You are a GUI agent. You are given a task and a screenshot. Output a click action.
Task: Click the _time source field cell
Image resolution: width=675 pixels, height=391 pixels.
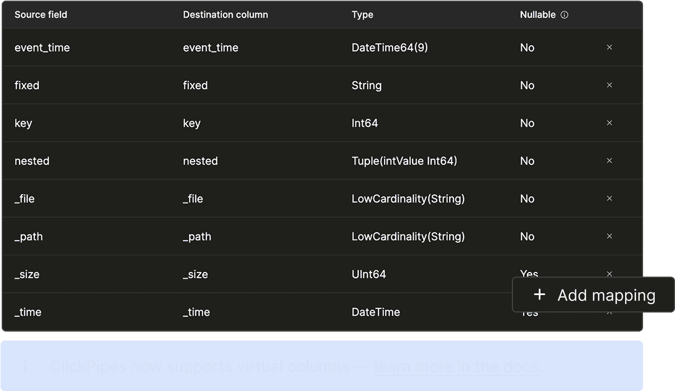(x=28, y=312)
